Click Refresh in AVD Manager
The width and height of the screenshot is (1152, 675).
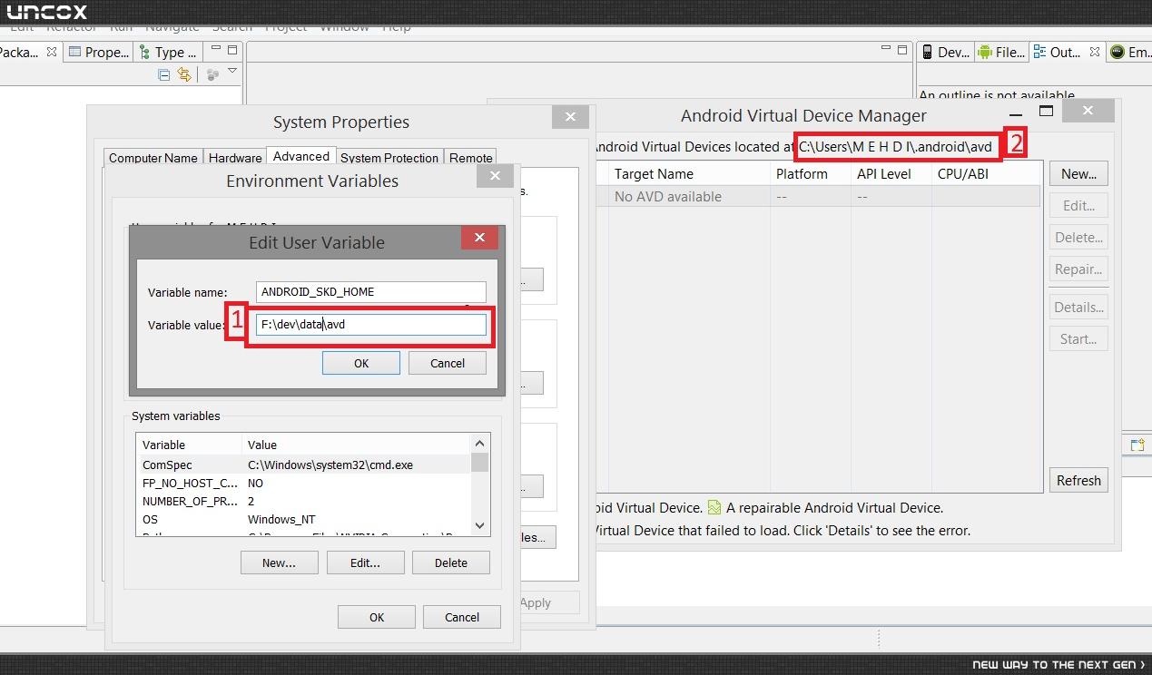1078,480
